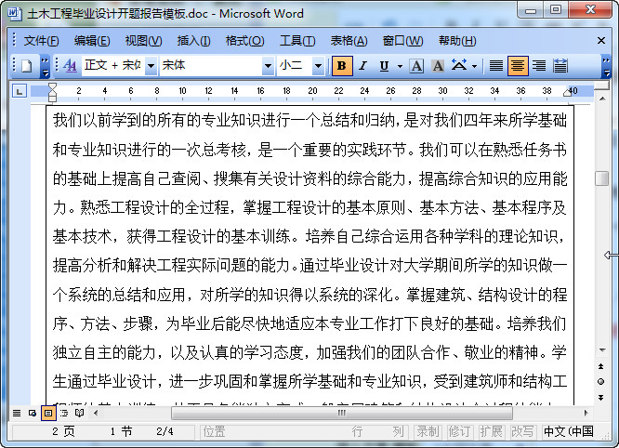The width and height of the screenshot is (619, 448).
Task: Open the 帮助(H) menu
Action: coord(457,41)
